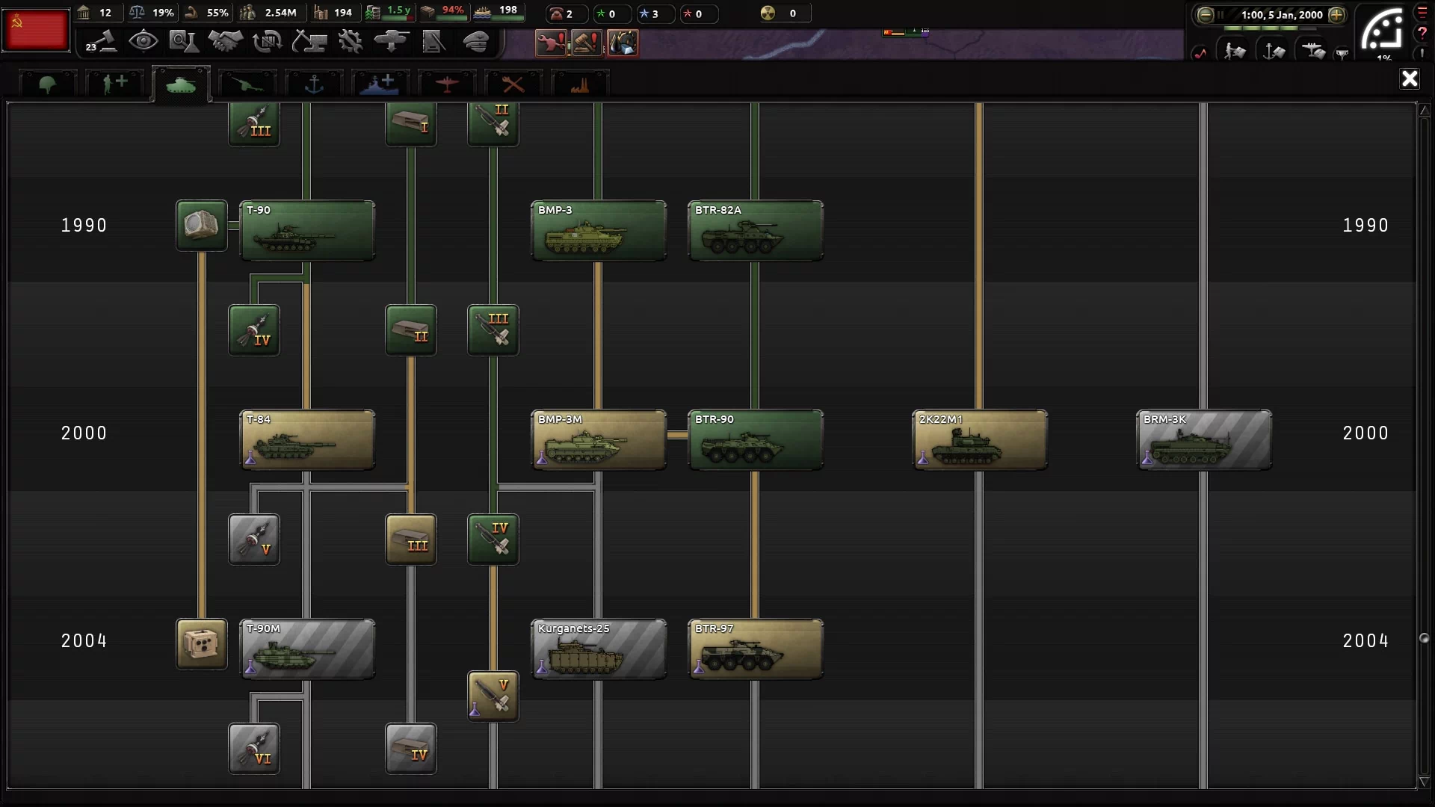Open the Production gears menu
Viewport: 1435px width, 807px height.
(350, 41)
